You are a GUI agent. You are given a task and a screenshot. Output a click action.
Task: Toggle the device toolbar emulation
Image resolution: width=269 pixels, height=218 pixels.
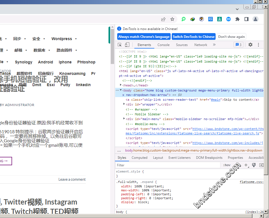click(127, 45)
